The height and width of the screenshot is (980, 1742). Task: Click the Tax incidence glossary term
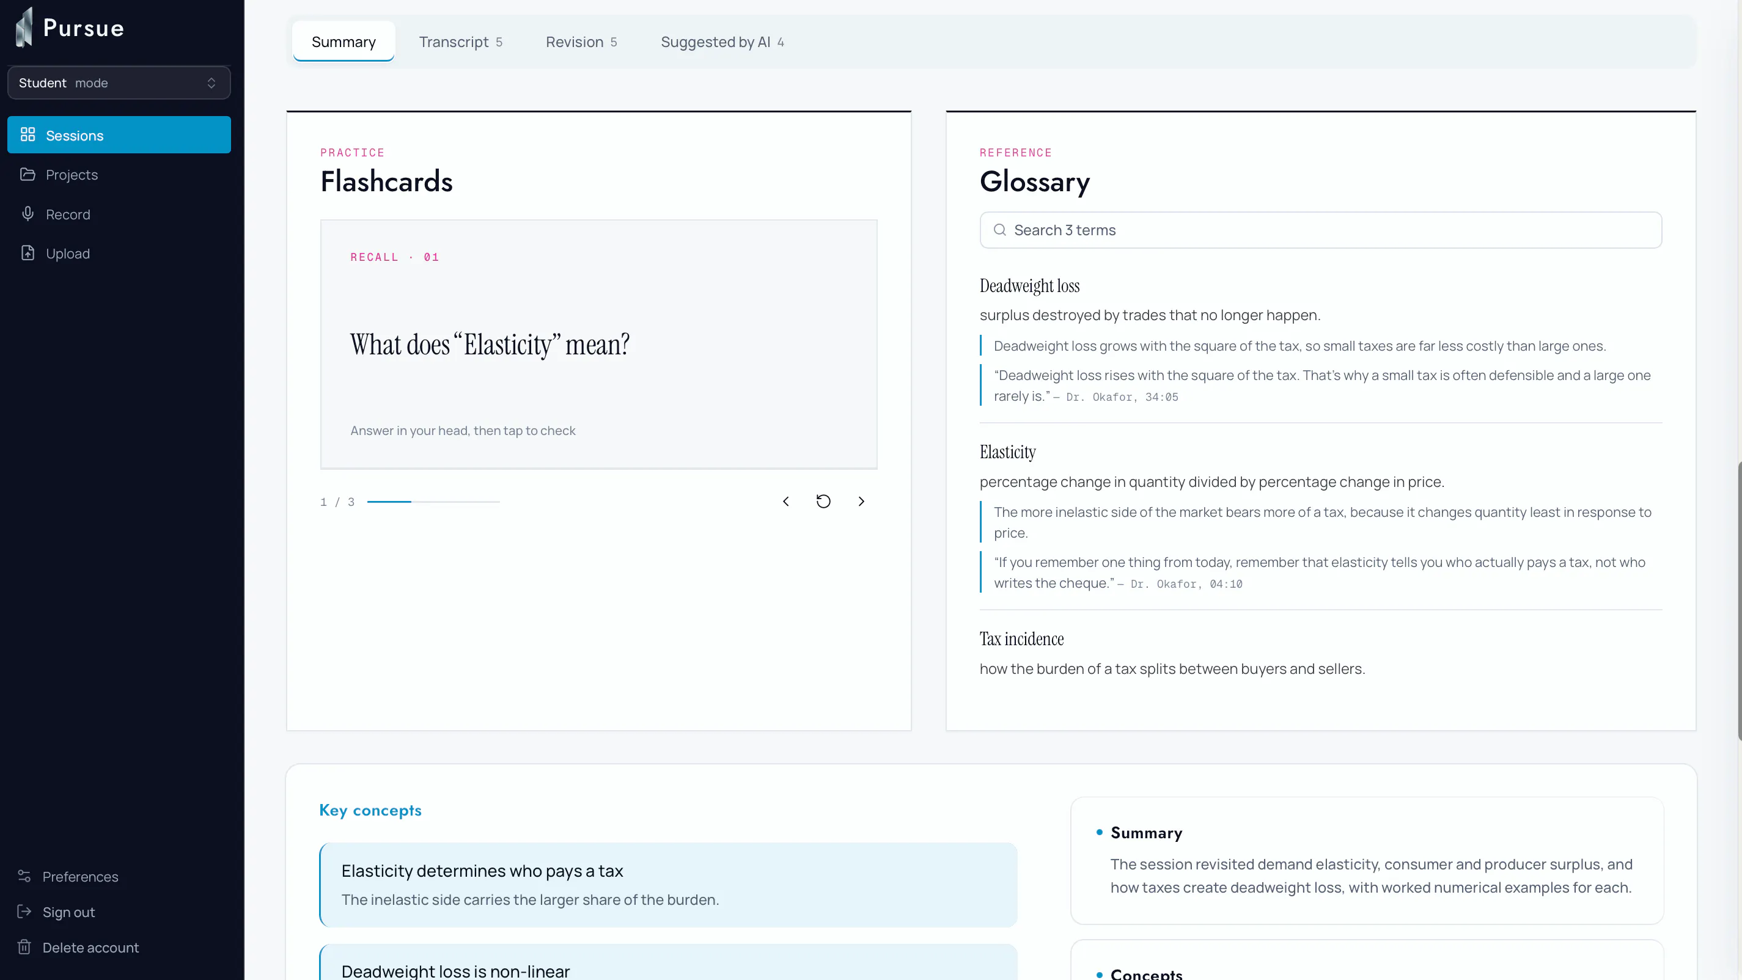click(1021, 639)
